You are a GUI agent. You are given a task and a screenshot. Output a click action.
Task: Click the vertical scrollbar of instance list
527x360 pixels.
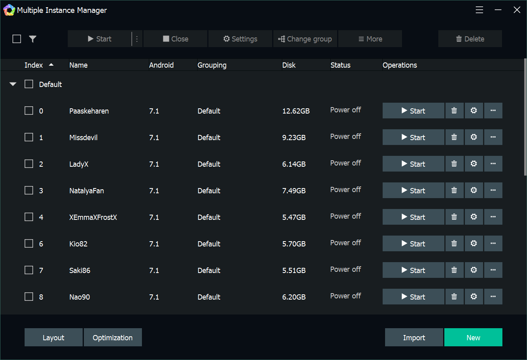point(525,117)
